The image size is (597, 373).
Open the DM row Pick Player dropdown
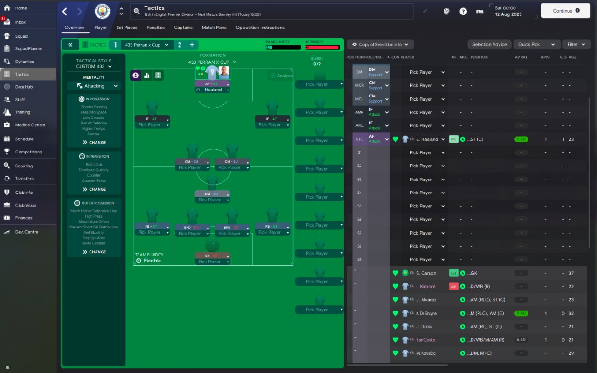tap(427, 72)
